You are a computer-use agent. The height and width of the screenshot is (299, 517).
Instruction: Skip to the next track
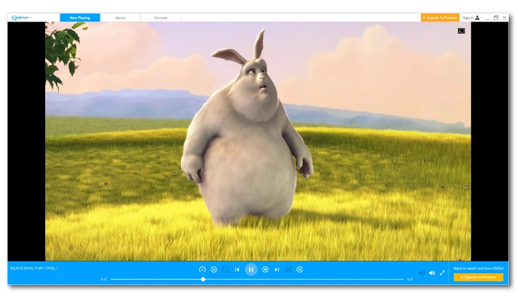pyautogui.click(x=277, y=269)
